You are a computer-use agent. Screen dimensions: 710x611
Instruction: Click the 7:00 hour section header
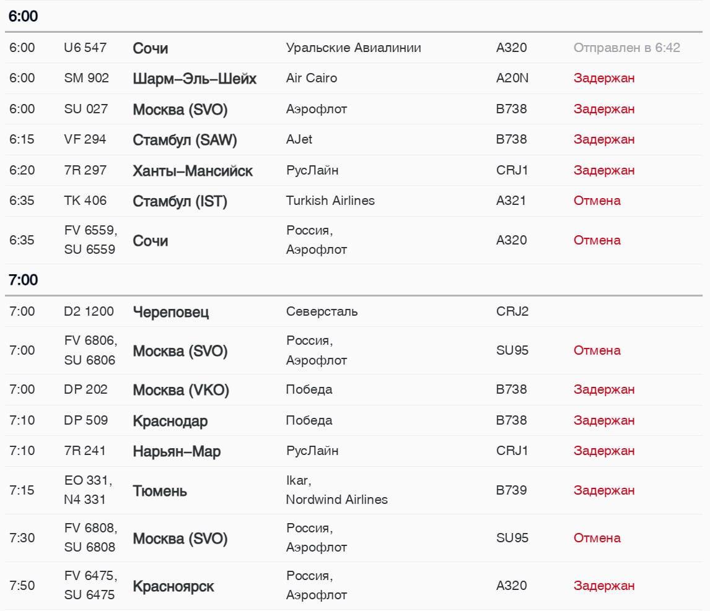(24, 280)
